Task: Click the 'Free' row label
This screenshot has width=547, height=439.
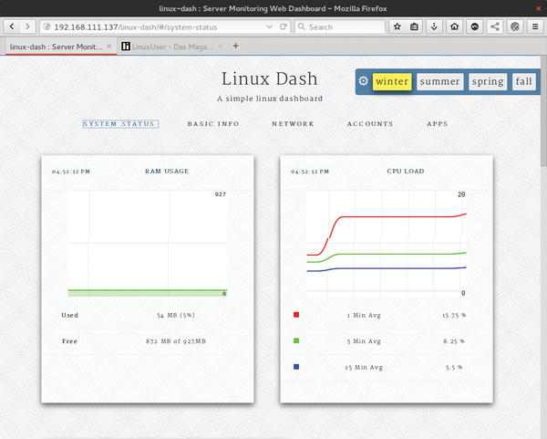Action: tap(70, 341)
